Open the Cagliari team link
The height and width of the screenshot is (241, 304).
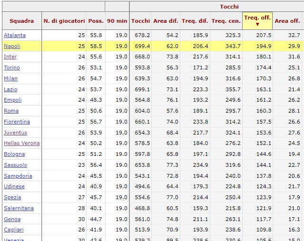[13, 230]
